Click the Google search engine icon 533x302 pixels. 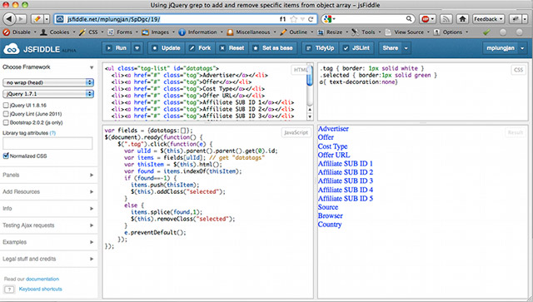[327, 19]
